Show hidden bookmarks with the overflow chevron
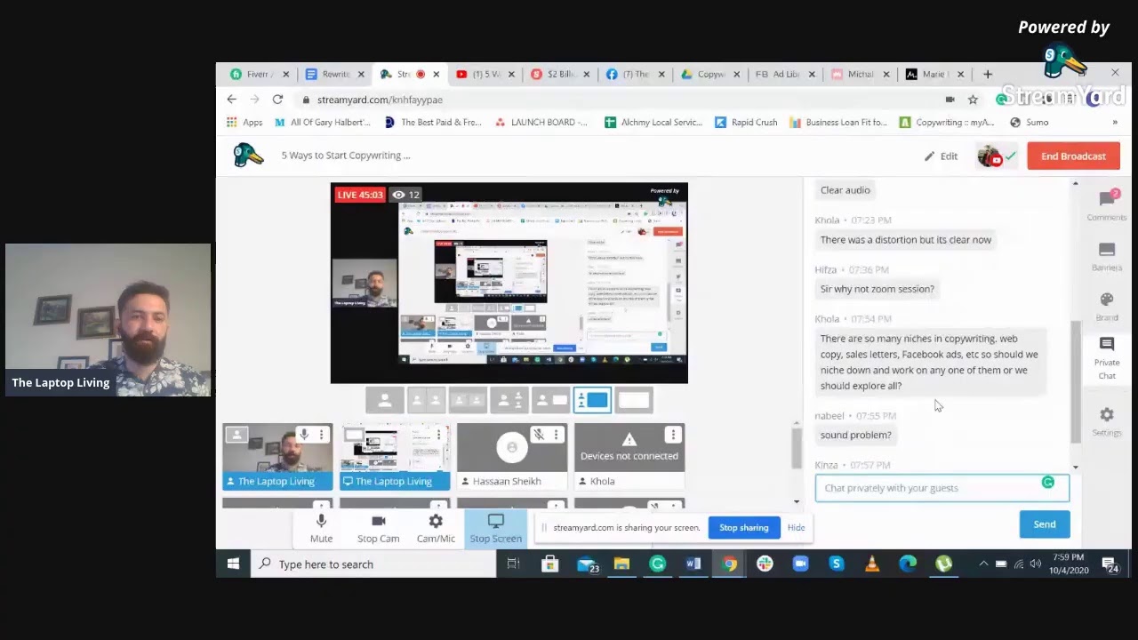Screen dimensions: 1138x640 click(1115, 123)
